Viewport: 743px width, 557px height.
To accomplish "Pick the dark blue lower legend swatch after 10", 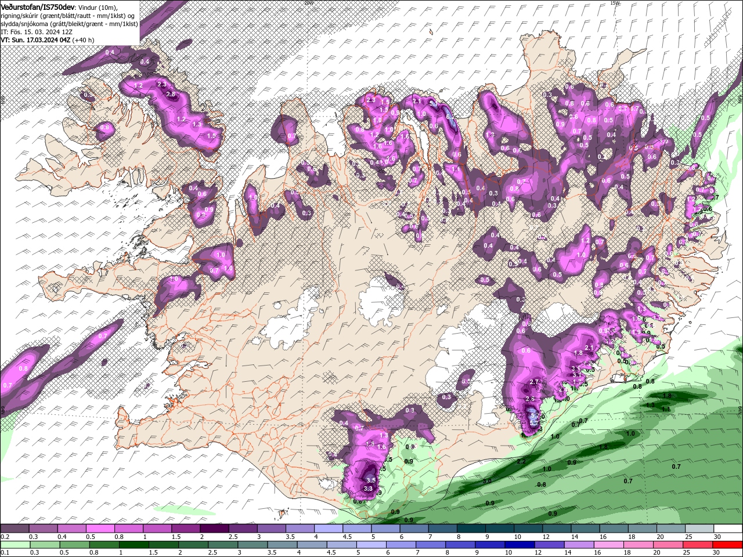I will 519,545.
